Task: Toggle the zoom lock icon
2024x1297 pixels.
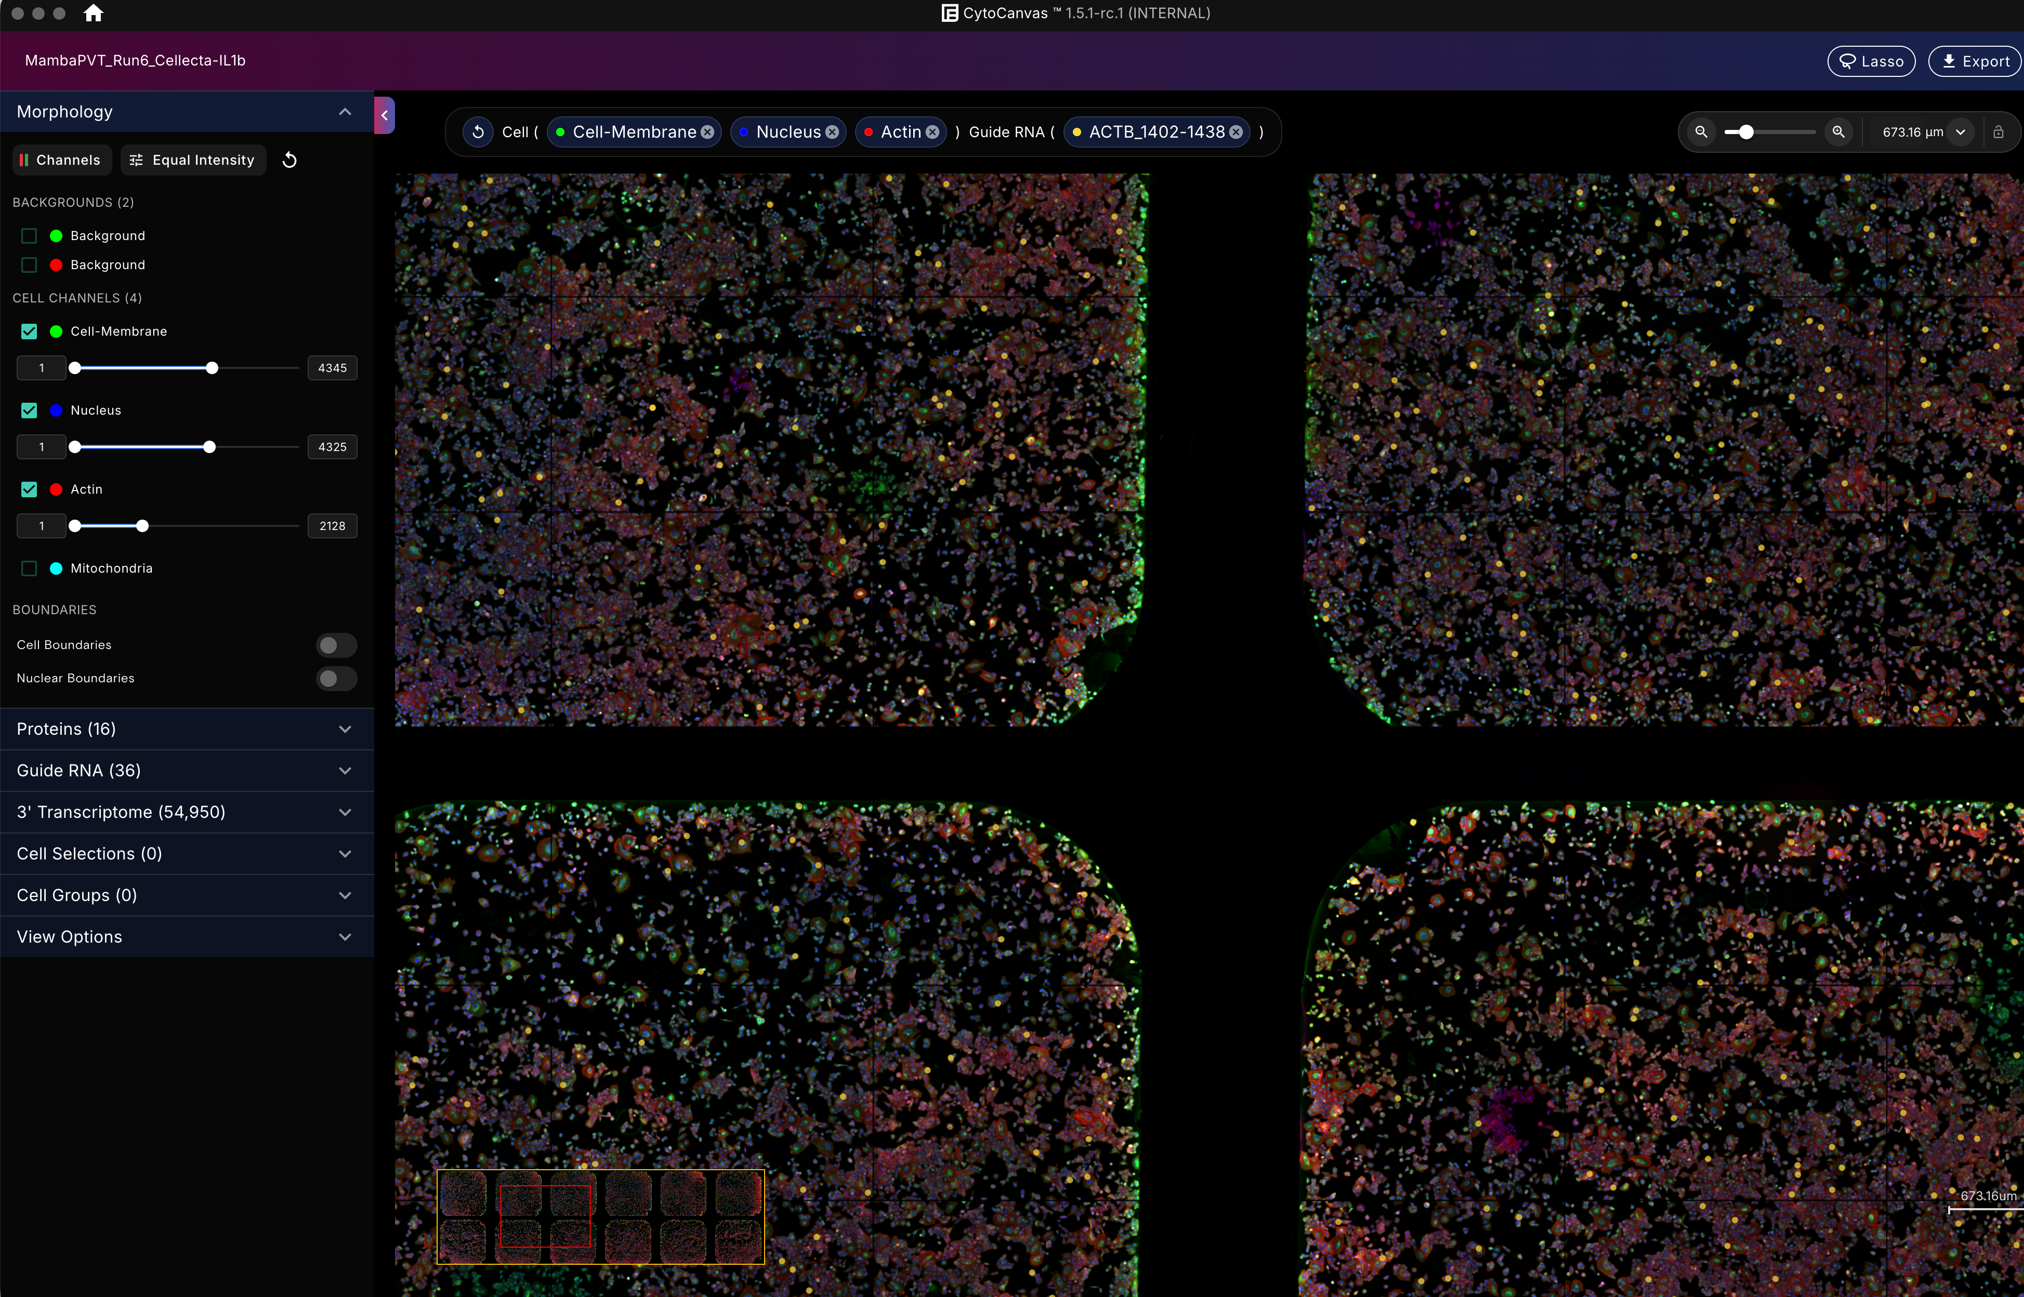Action: pyautogui.click(x=1998, y=132)
